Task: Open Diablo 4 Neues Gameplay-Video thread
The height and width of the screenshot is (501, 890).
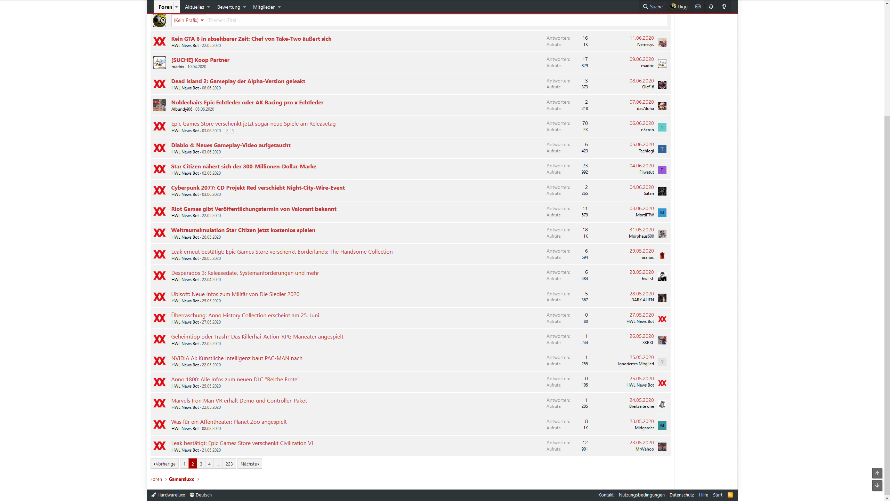Action: [x=231, y=145]
